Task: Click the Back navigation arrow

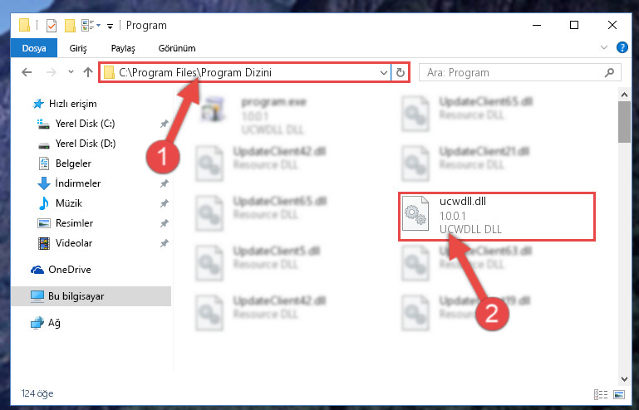Action: coord(27,72)
